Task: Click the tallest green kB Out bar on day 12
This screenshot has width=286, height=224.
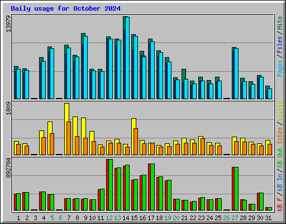Action: (x=111, y=185)
